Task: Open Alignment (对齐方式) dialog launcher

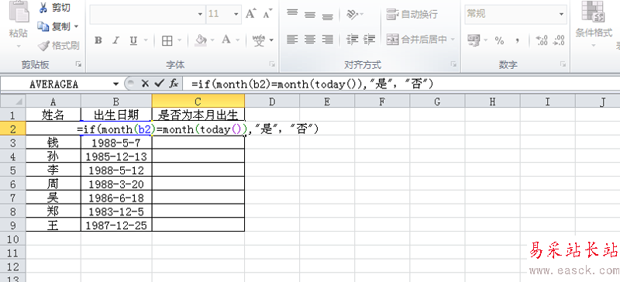Action: [453, 64]
